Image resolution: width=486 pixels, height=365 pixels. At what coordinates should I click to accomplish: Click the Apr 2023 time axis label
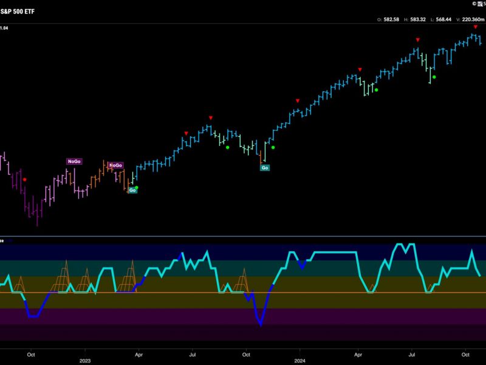click(139, 355)
